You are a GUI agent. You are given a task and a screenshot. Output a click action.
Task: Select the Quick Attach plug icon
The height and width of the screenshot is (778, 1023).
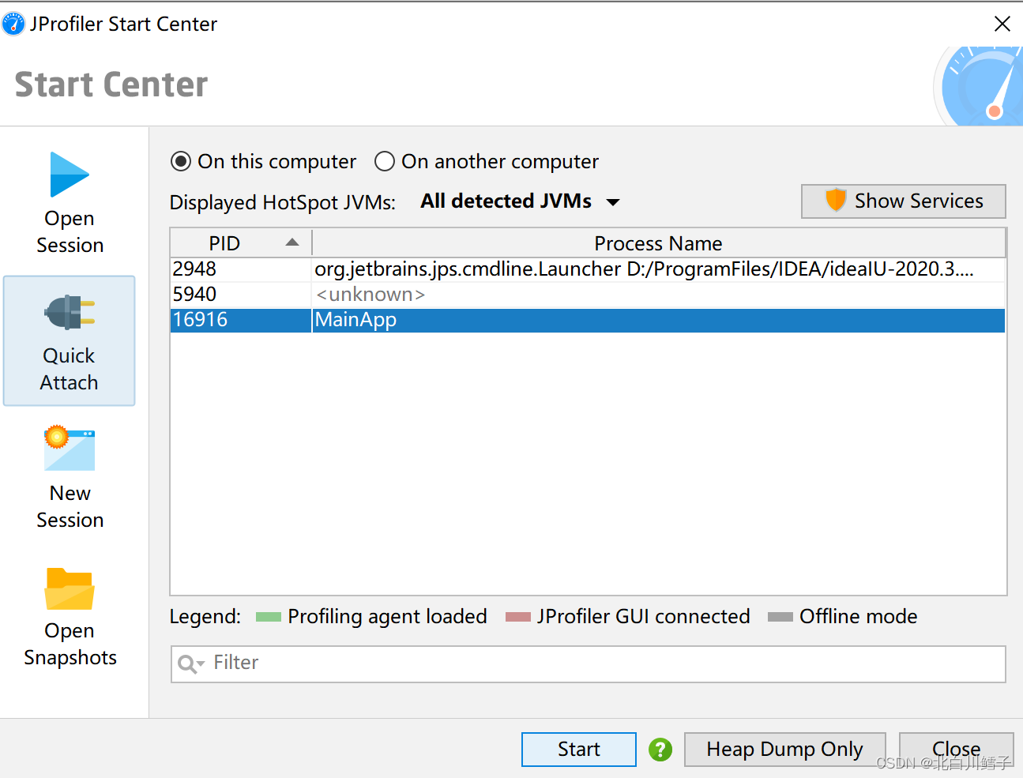(x=70, y=313)
